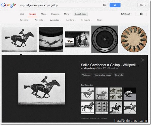Select the projector machine result thumbnail
Screen dimensions: 151x125
click(77, 39)
